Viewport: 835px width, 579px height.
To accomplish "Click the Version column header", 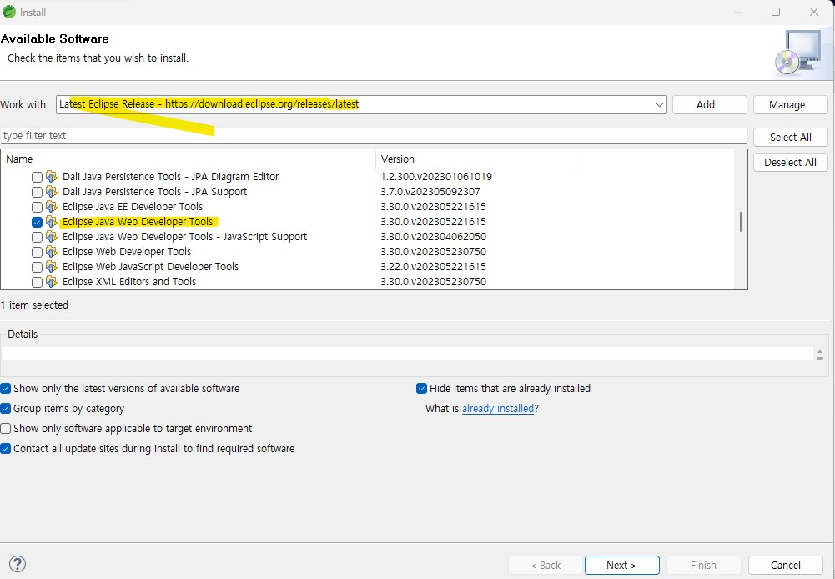I will coord(476,159).
